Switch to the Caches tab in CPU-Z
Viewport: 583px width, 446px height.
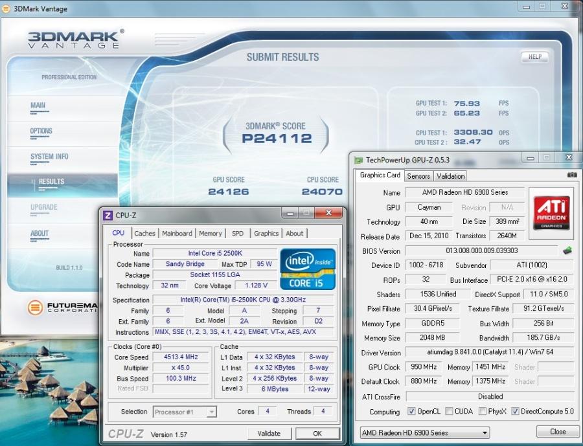[x=144, y=234]
